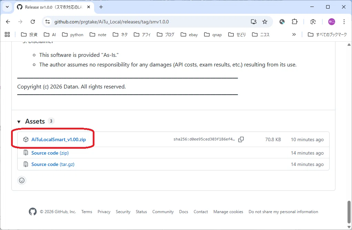Open the note bookmarks folder
This screenshot has width=352, height=230.
click(98, 34)
